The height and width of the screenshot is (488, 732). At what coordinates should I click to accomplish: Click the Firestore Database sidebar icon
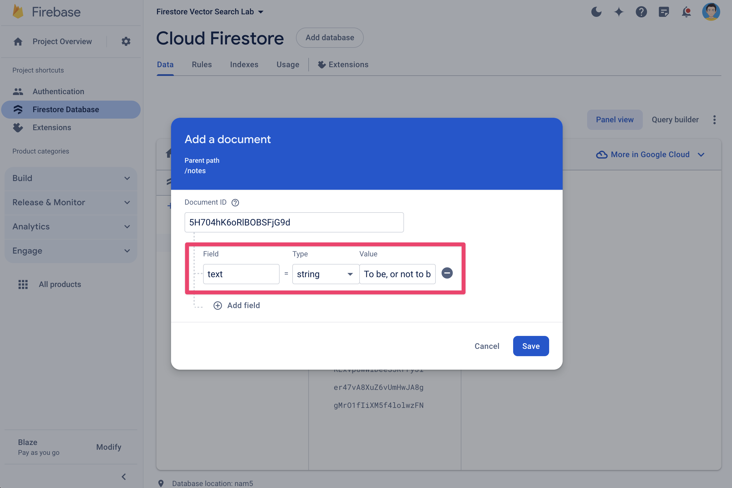[x=19, y=109]
